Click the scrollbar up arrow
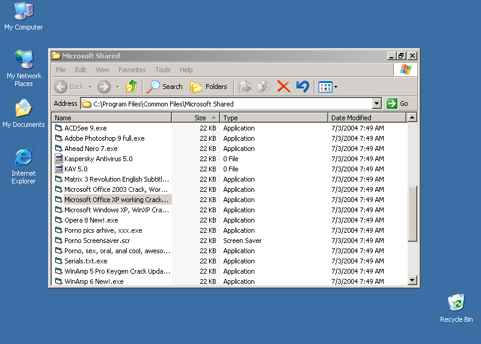Viewport: 481px width, 344px height. 412,117
